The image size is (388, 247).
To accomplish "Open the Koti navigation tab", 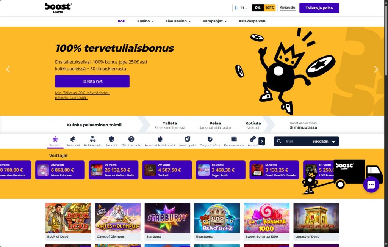I will [122, 21].
